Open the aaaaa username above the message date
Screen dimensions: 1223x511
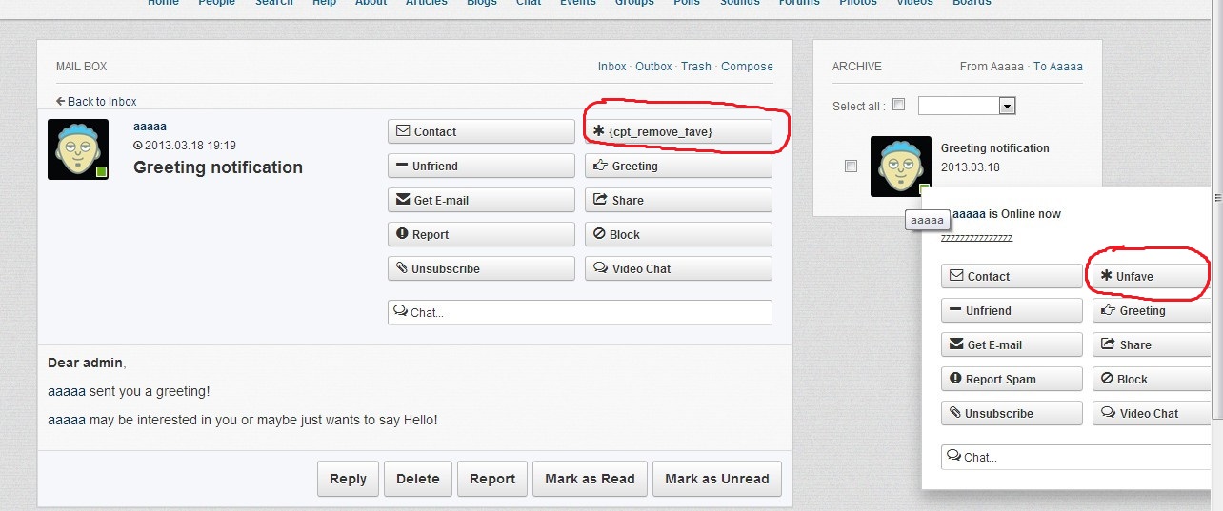(150, 126)
